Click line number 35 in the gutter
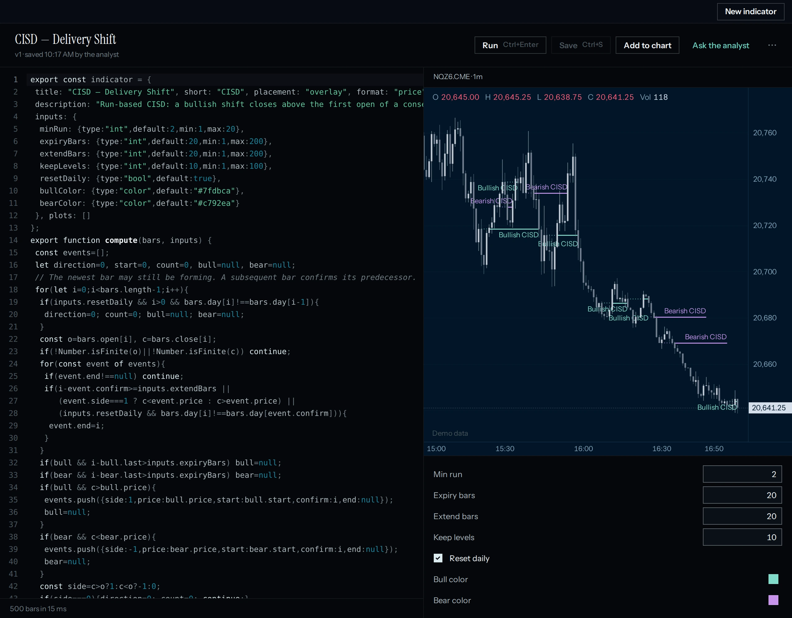 click(x=13, y=500)
